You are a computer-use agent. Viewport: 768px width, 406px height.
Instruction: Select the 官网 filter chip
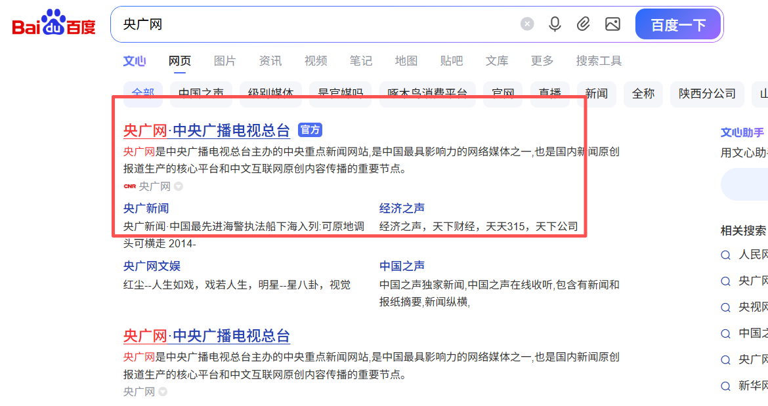[x=503, y=94]
